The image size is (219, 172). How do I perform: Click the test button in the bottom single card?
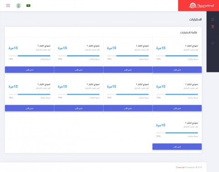pos(177,147)
